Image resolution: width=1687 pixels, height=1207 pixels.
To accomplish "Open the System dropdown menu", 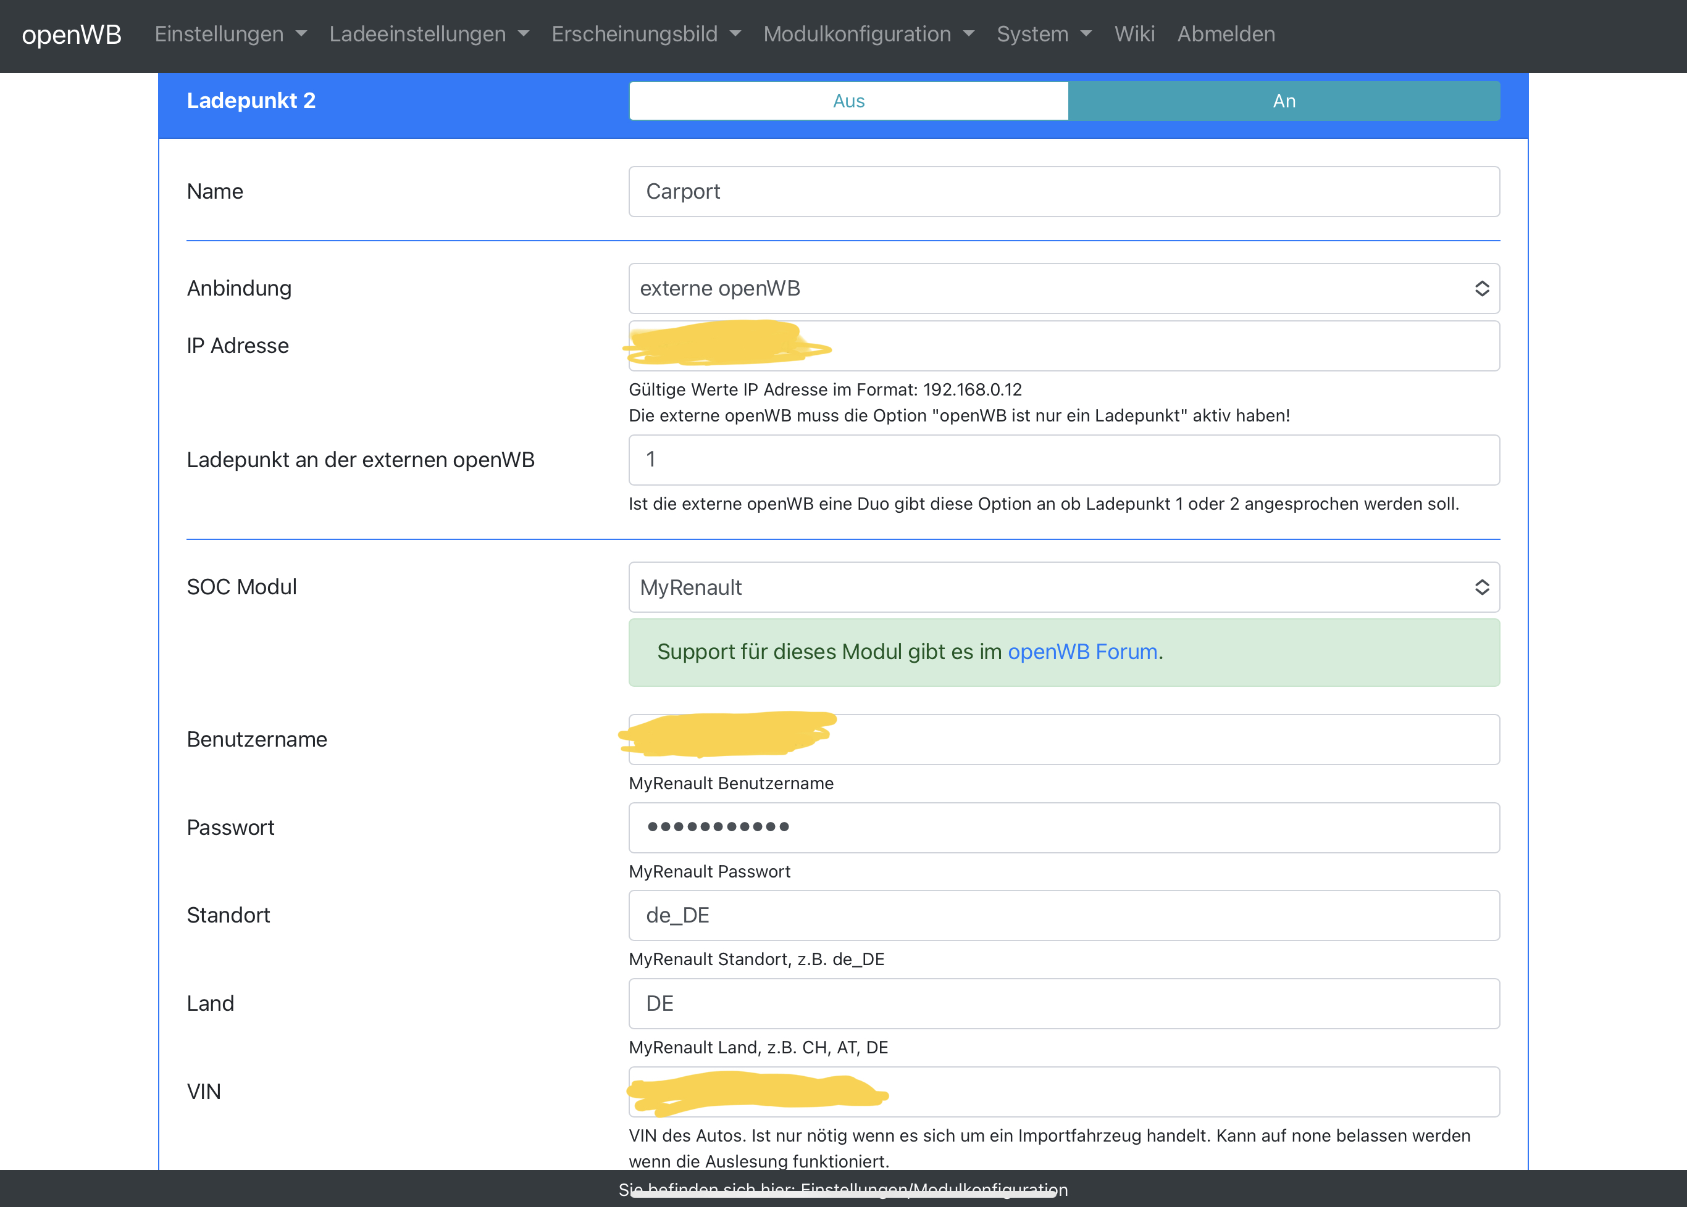I will (x=1043, y=34).
